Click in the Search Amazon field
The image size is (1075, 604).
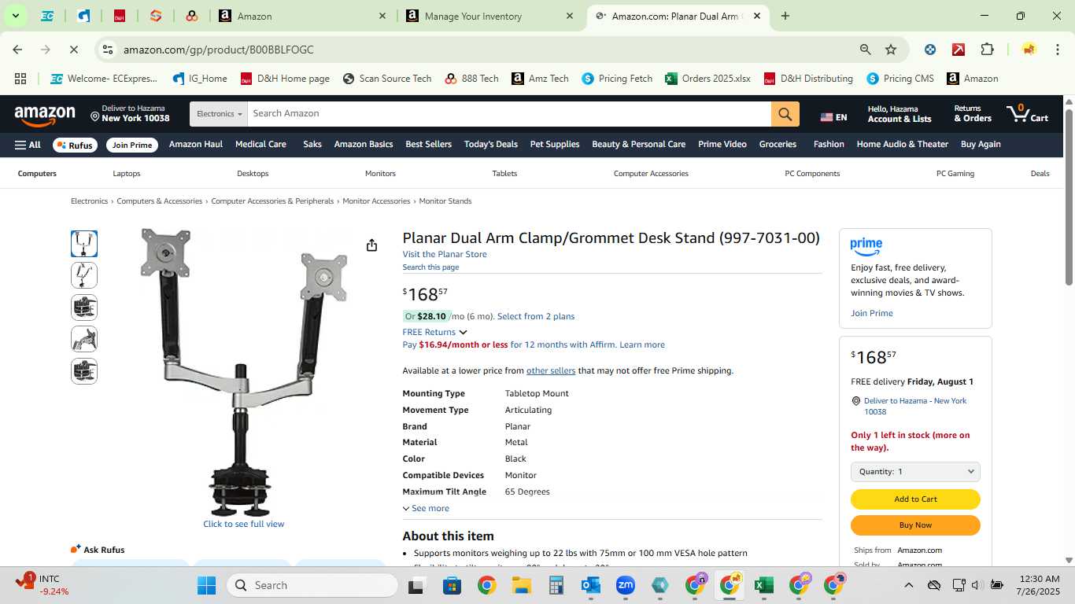(x=509, y=114)
